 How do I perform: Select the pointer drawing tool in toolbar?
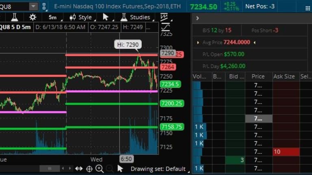click(x=106, y=17)
